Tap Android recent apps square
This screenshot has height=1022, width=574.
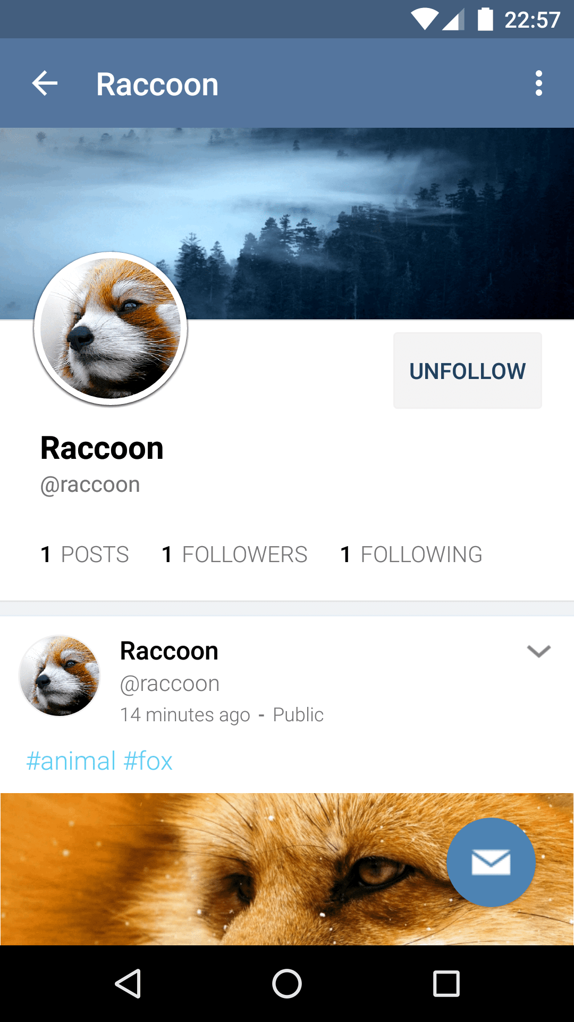point(446,983)
